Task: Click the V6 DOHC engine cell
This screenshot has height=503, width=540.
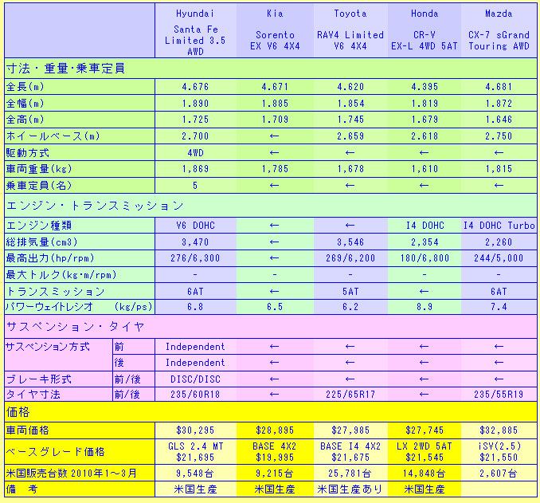Action: click(195, 226)
